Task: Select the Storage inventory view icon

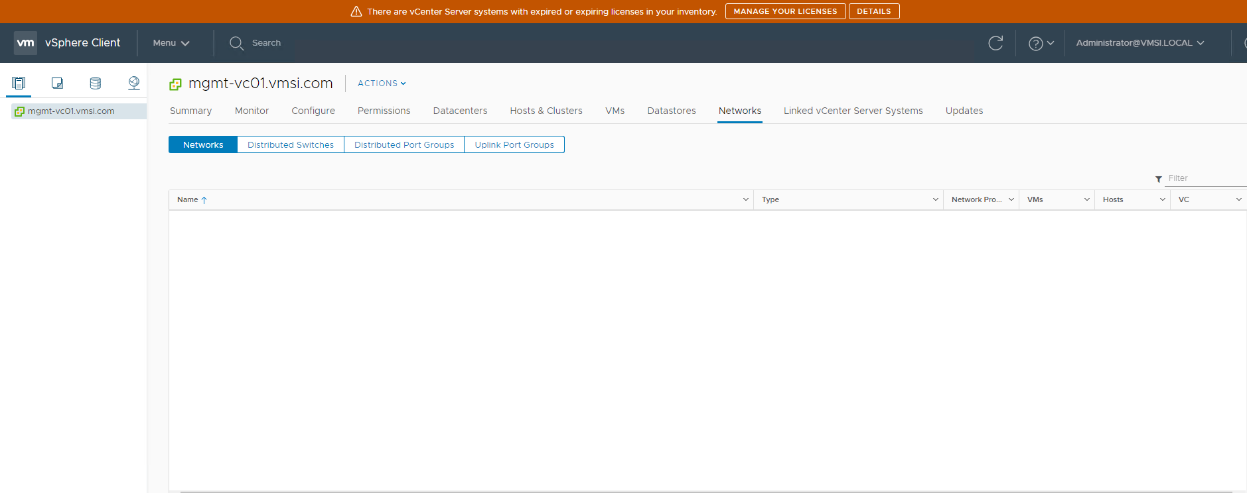Action: (x=96, y=83)
